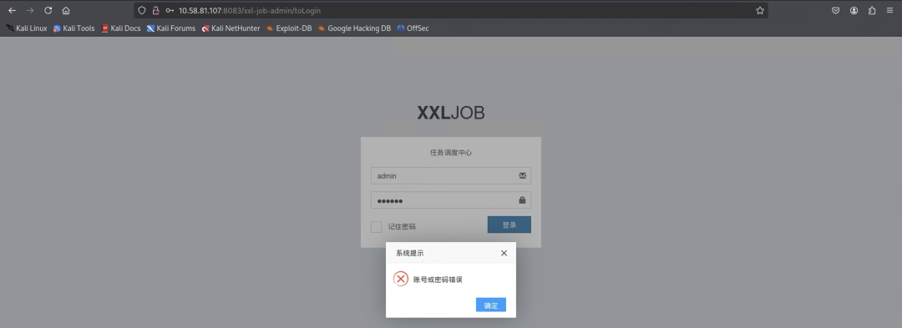
Task: Click the 记住密码 label text
Action: (402, 227)
